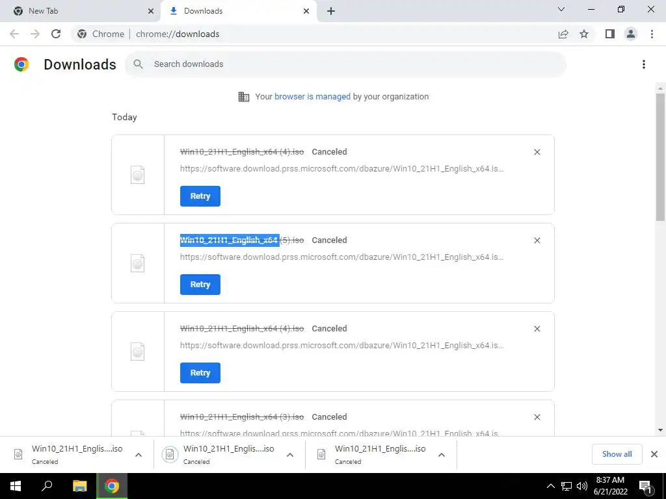Open the volume tray icon

(582, 486)
